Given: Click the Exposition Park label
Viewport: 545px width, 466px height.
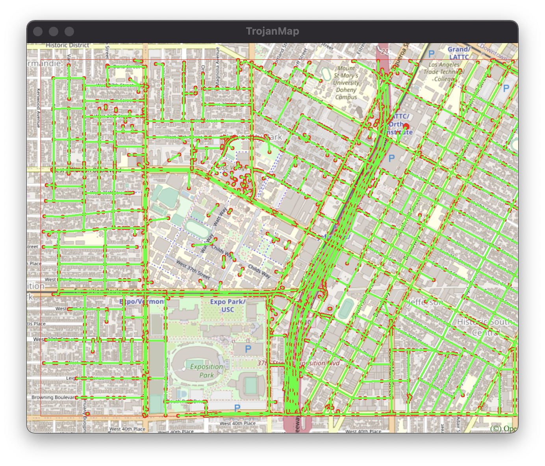Looking at the screenshot, I should coord(206,371).
